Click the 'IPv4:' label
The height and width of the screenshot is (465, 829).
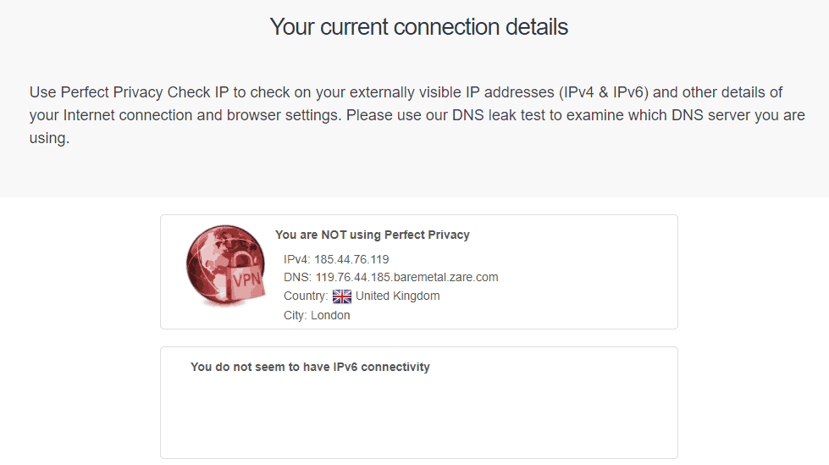click(x=296, y=259)
